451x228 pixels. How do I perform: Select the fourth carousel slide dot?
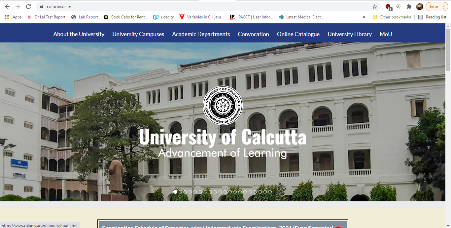click(x=190, y=192)
